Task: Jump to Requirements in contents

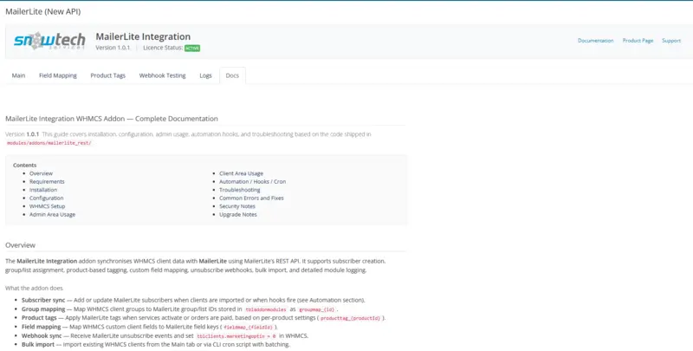Action: pyautogui.click(x=47, y=182)
